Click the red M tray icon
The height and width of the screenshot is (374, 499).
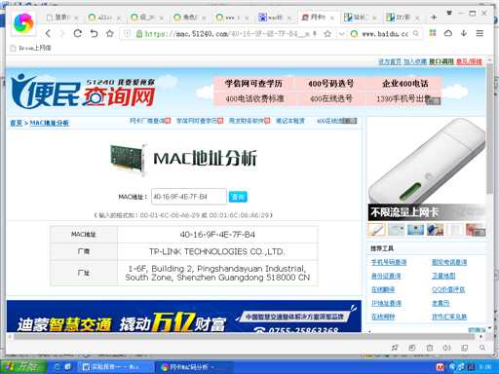click(x=441, y=367)
